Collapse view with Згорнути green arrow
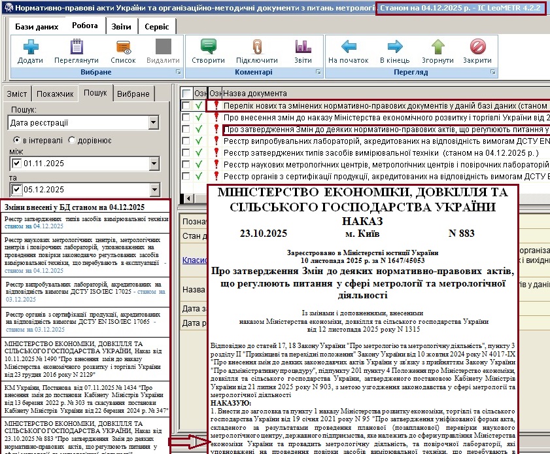Image resolution: width=550 pixels, height=454 pixels. [x=438, y=47]
